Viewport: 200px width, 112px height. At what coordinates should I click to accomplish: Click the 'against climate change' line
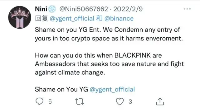tap(70, 72)
